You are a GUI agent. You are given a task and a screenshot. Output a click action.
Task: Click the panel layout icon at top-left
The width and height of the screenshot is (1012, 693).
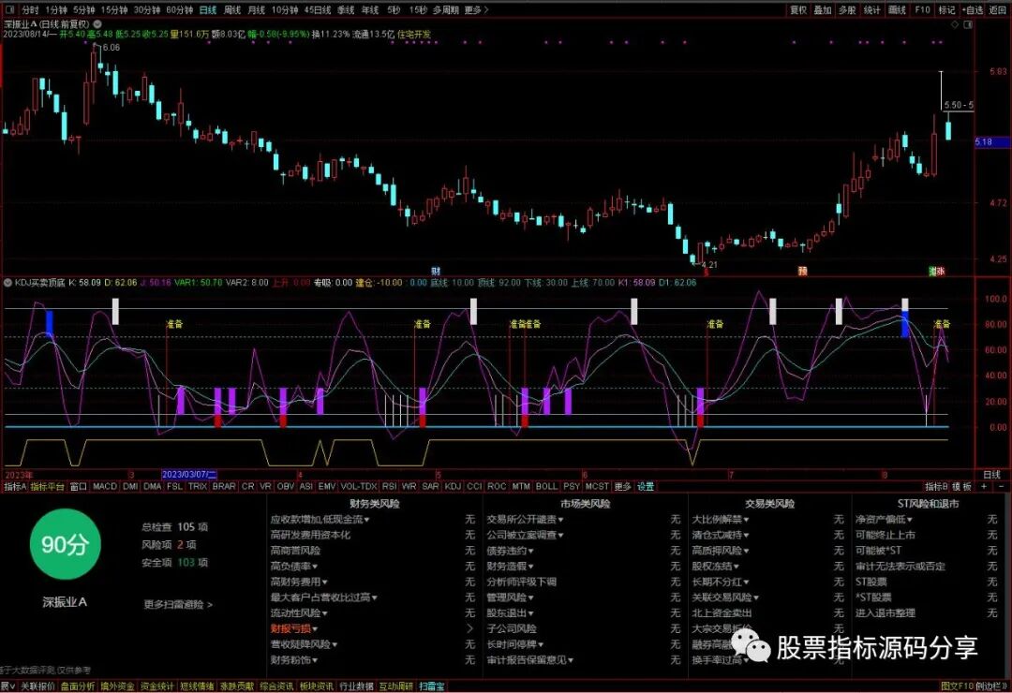[10, 9]
